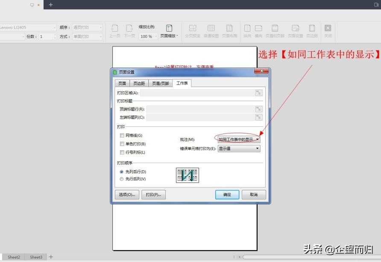Open 页面布局 page layout view
This screenshot has height=262, width=381.
229,30
